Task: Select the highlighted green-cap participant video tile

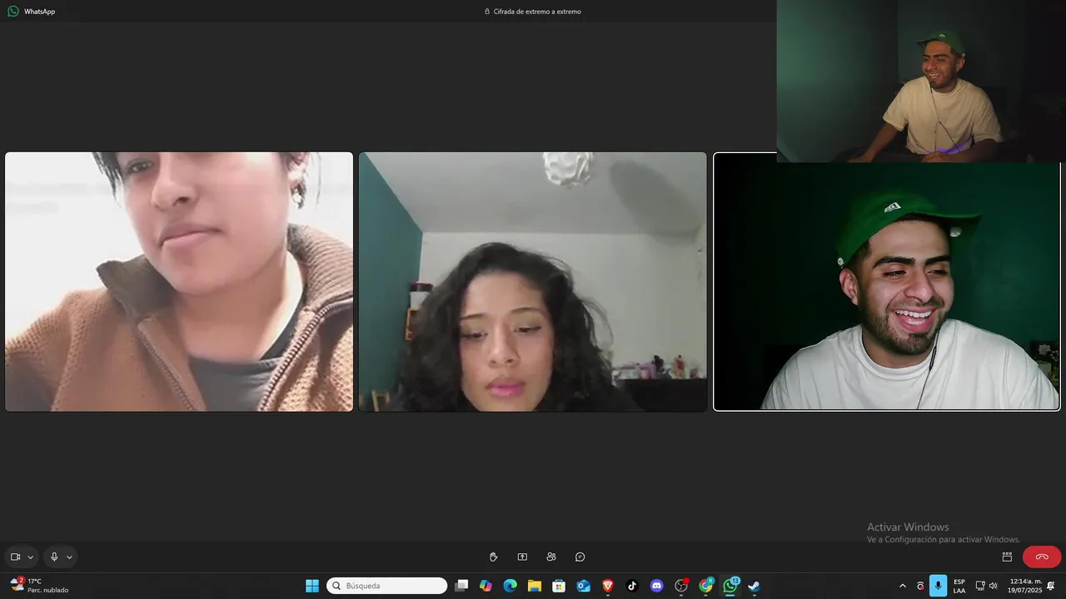Action: pyautogui.click(x=886, y=281)
